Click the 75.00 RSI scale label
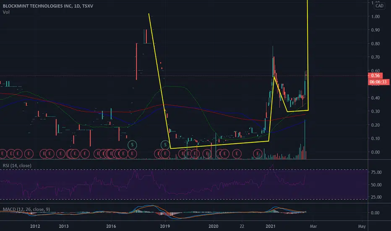391x231 pixels. [x=376, y=172]
